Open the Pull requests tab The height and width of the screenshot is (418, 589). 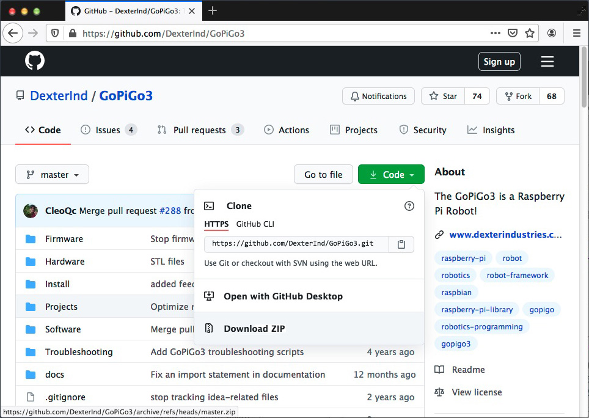[200, 130]
